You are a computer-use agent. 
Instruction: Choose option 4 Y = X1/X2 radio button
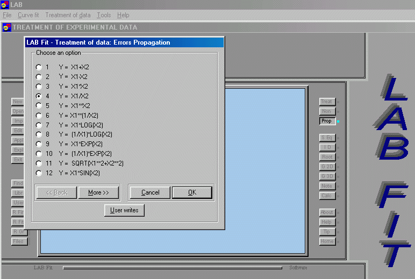pyautogui.click(x=39, y=96)
